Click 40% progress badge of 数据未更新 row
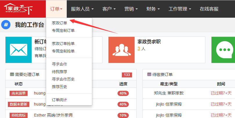The width and height of the screenshot is (235, 118). [x=123, y=104]
